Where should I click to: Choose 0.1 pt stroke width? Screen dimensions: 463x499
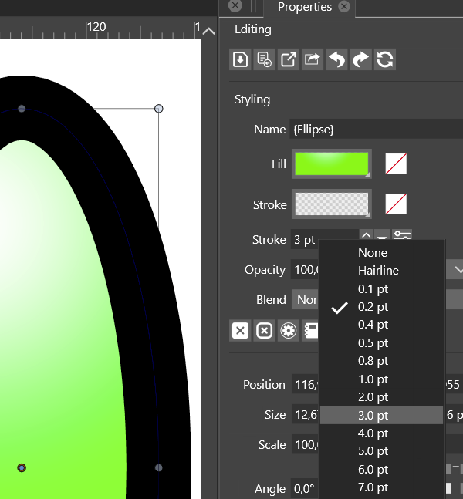381,289
